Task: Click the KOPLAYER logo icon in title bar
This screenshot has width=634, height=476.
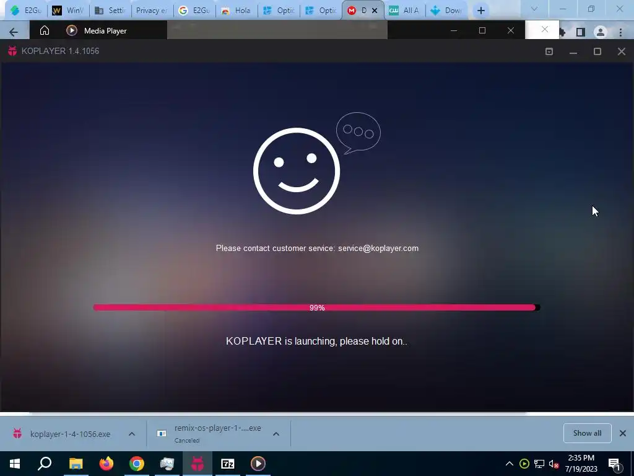Action: click(12, 51)
